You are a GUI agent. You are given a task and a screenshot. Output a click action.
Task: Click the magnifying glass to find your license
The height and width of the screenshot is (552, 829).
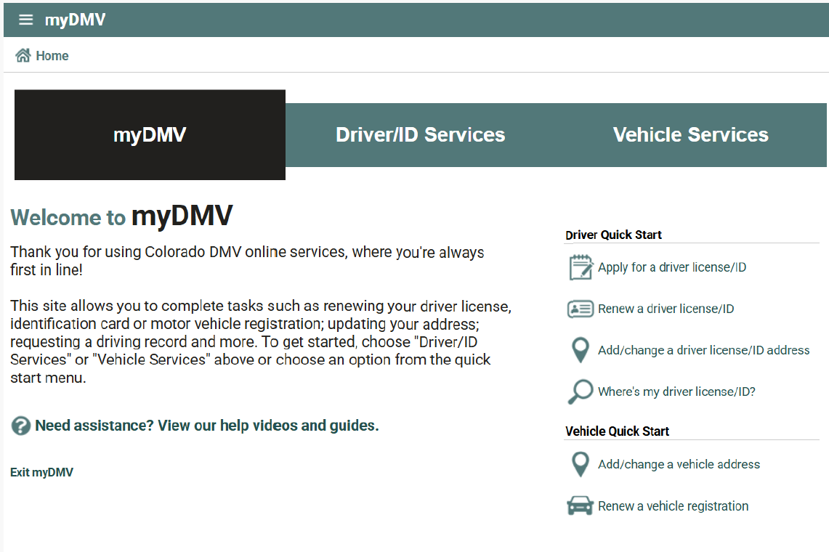(x=579, y=391)
